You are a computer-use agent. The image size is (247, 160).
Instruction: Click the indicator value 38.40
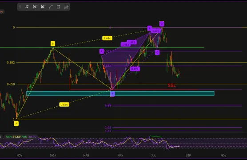pos(32,137)
